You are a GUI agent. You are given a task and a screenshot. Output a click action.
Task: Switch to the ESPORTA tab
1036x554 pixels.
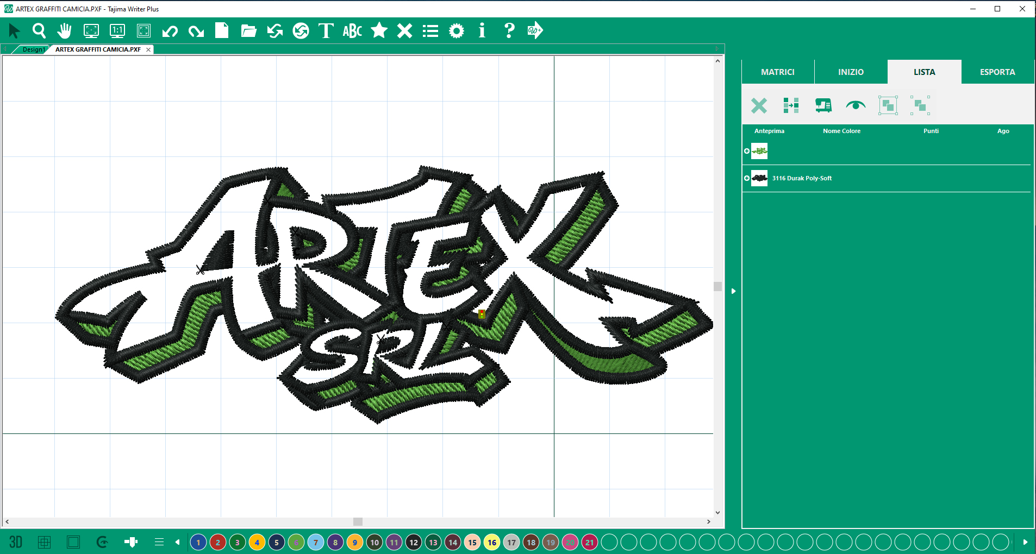997,72
